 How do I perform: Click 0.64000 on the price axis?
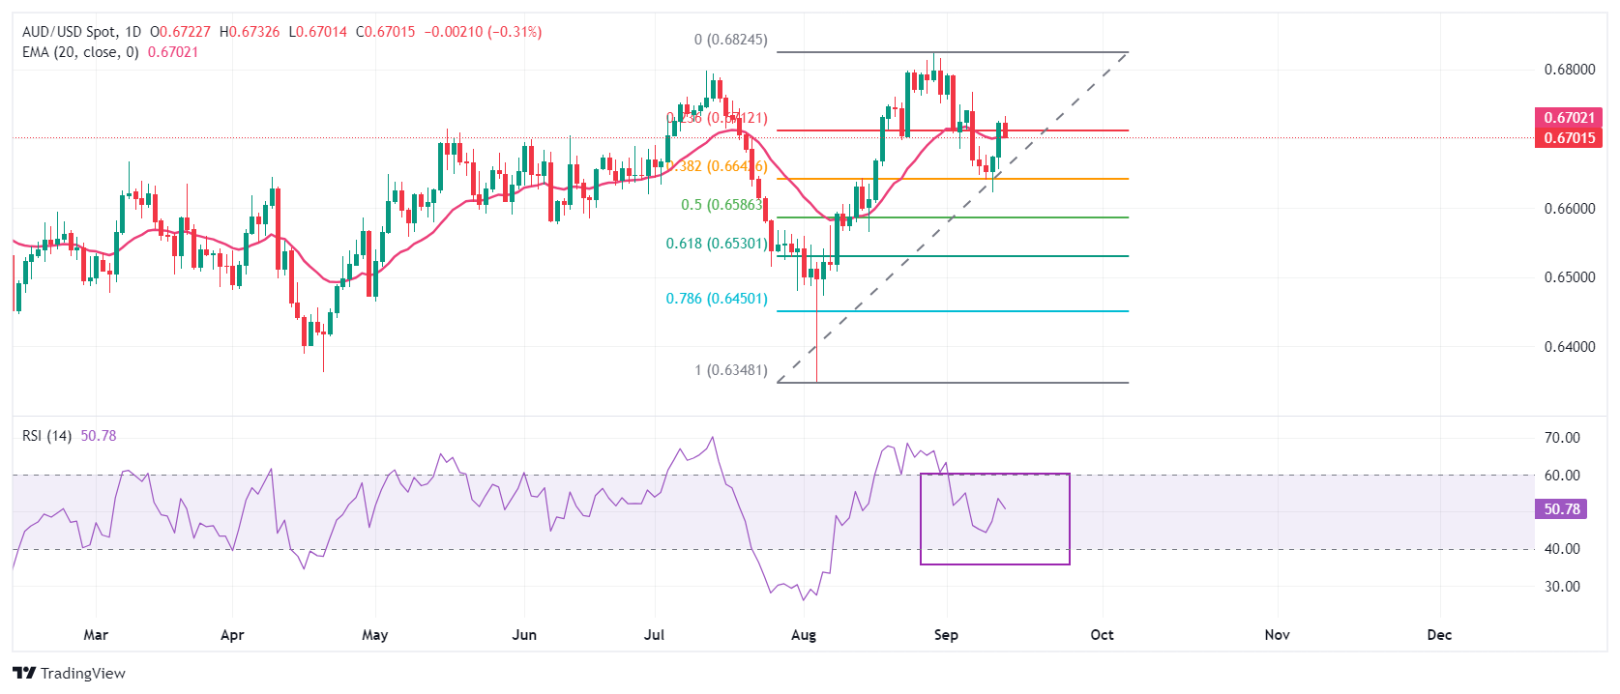1569,347
